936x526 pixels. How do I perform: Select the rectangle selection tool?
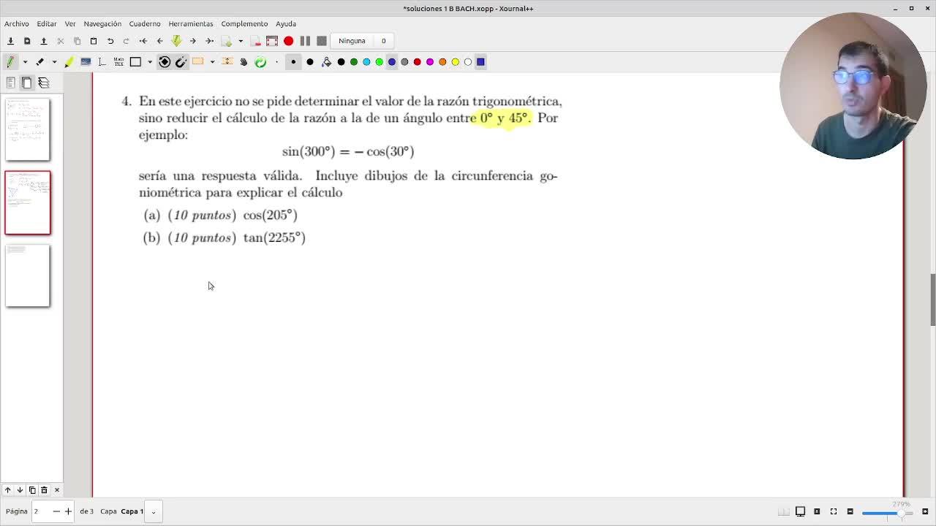click(x=198, y=62)
